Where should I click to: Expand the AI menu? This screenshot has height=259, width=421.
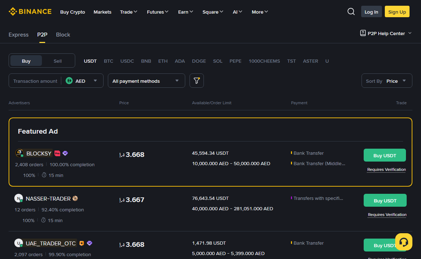(x=237, y=12)
